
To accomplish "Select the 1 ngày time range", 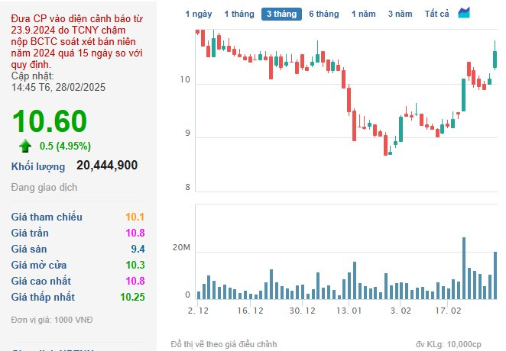I will 199,14.
